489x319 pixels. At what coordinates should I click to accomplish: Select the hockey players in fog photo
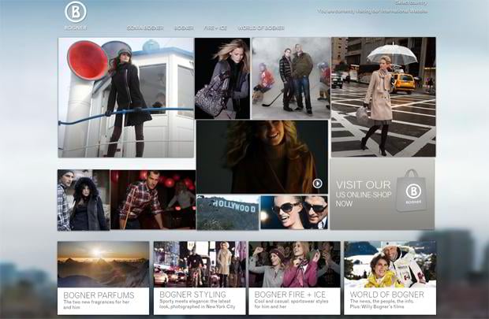pos(291,77)
